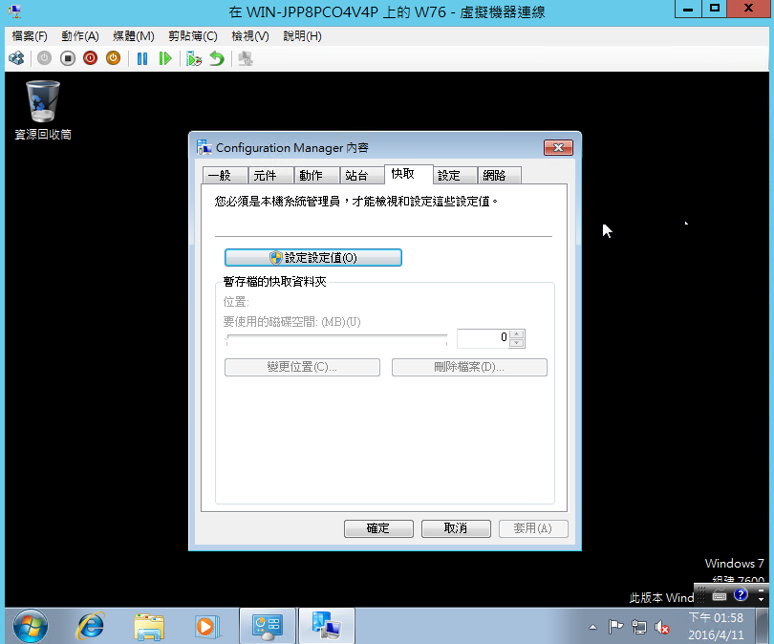Open the 檢視(V) menu
774x644 pixels.
tap(250, 36)
